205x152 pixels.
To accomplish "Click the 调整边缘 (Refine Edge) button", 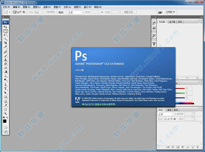I will (x=129, y=12).
